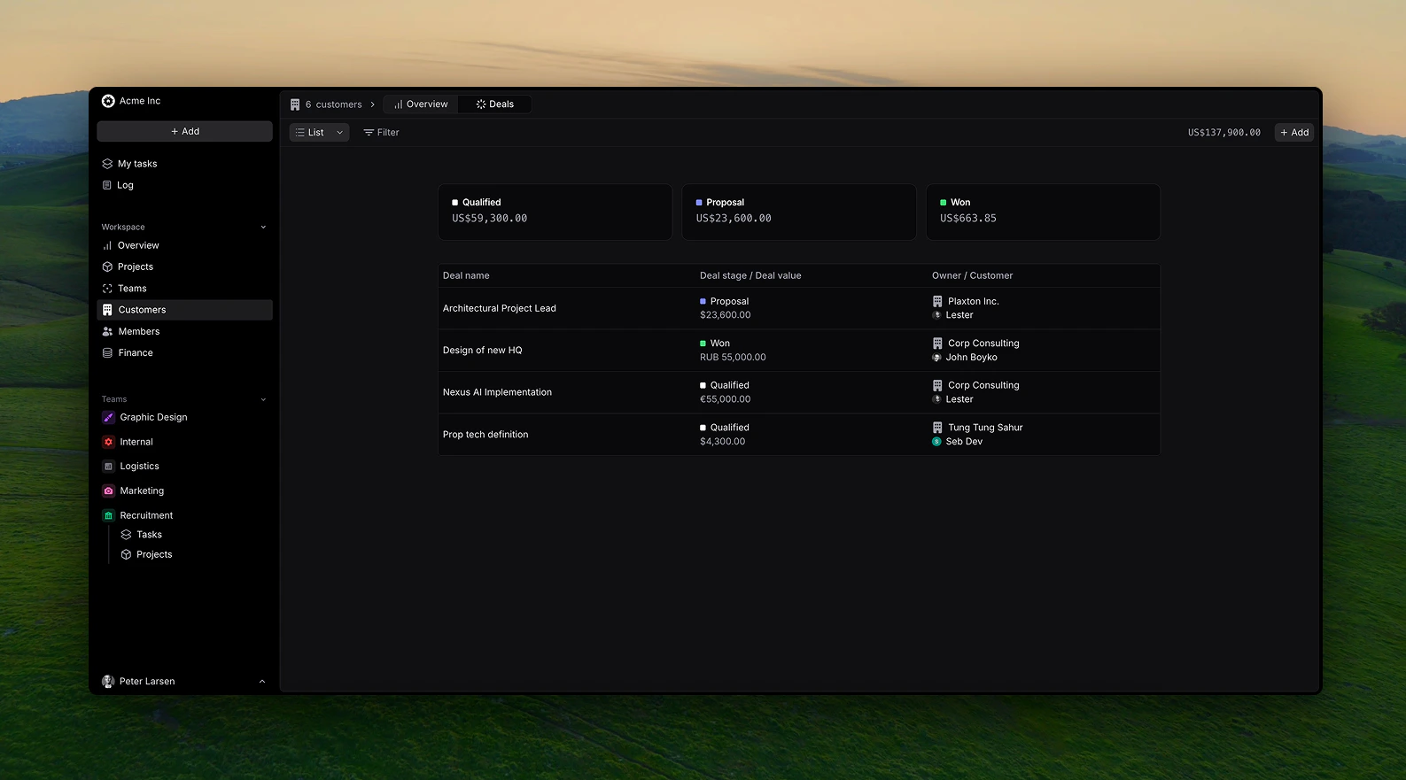Viewport: 1406px width, 780px height.
Task: Click Qualified stage of Prop tech definition
Action: pyautogui.click(x=725, y=428)
